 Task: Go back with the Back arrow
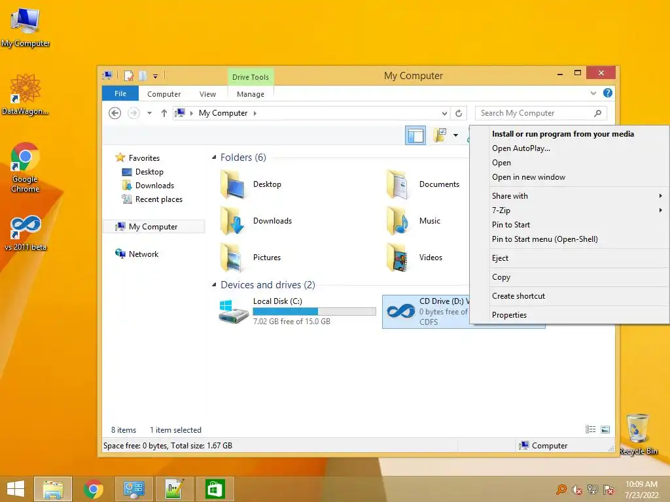click(x=115, y=113)
